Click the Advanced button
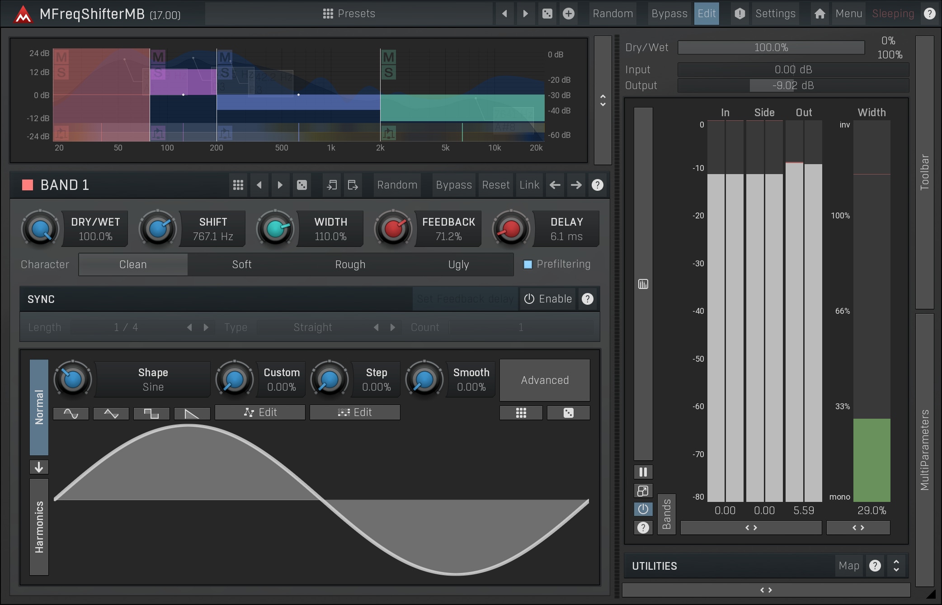This screenshot has height=605, width=942. point(545,380)
